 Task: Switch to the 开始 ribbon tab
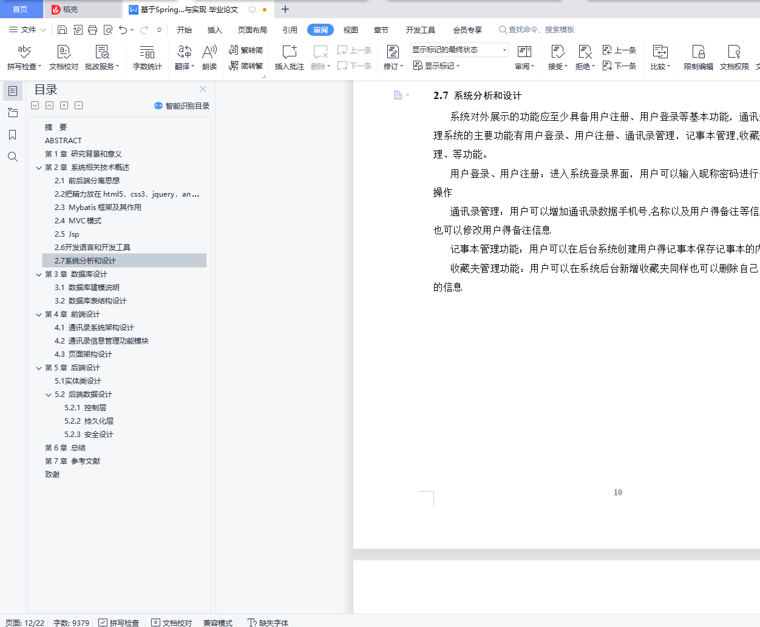click(185, 30)
